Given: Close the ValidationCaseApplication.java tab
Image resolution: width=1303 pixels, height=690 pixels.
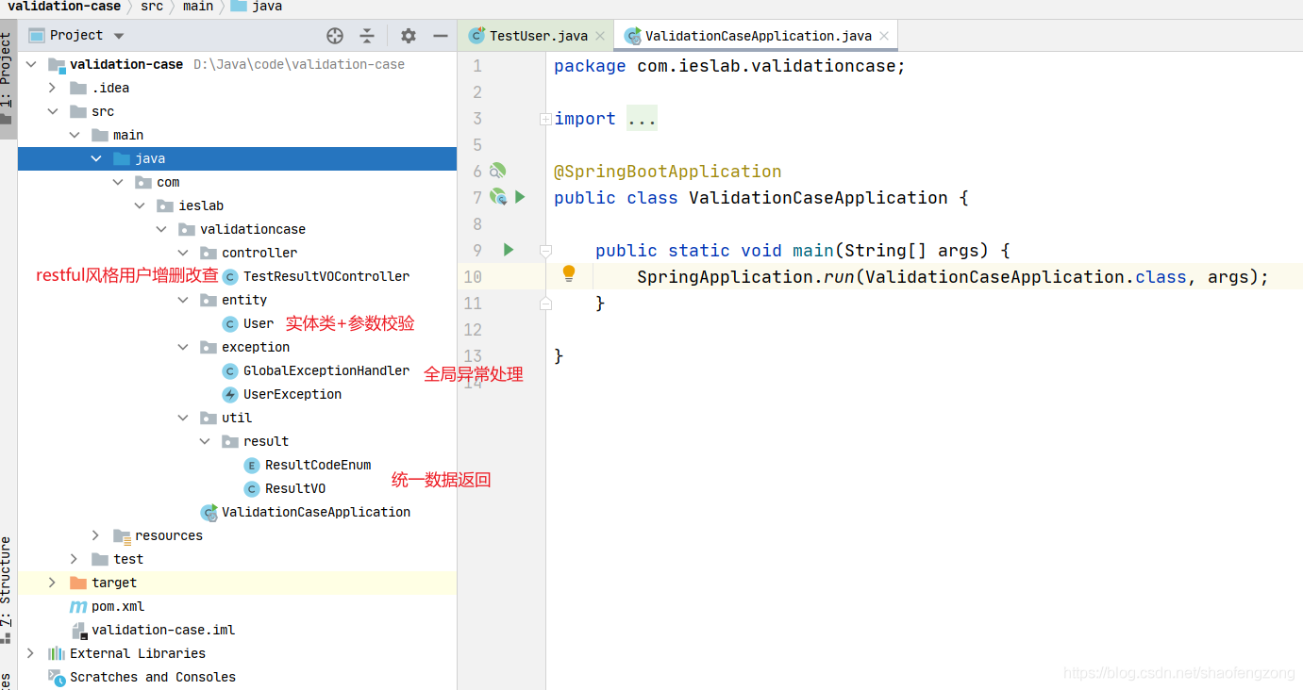Looking at the screenshot, I should tap(884, 36).
